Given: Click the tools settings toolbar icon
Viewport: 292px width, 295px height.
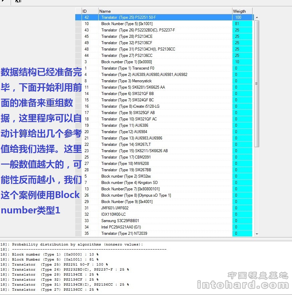Looking at the screenshot, I should (18, 2).
